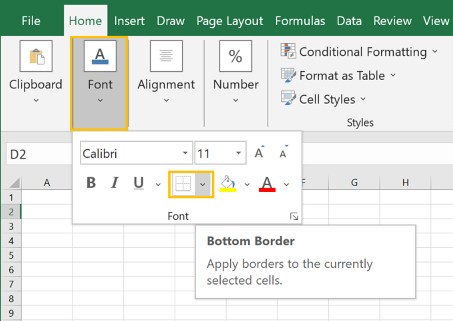Expand the borders dropdown arrow
Viewport: 453px width, 321px height.
[x=203, y=184]
